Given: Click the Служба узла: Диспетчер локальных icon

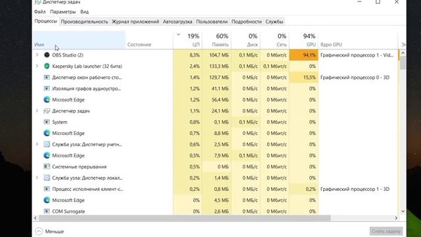Looking at the screenshot, I should coord(47,178).
